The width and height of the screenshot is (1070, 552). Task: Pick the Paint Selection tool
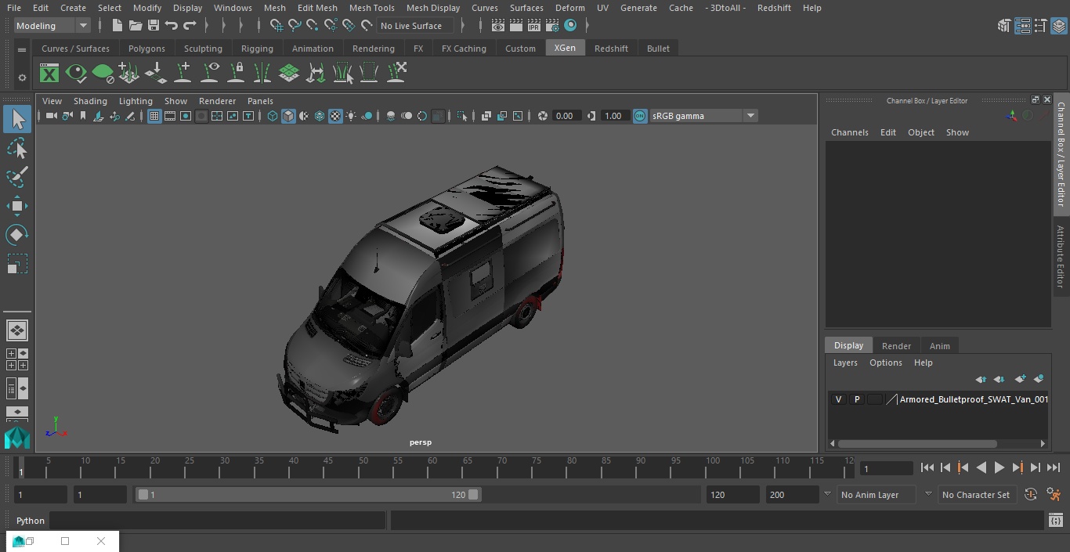pos(16,177)
